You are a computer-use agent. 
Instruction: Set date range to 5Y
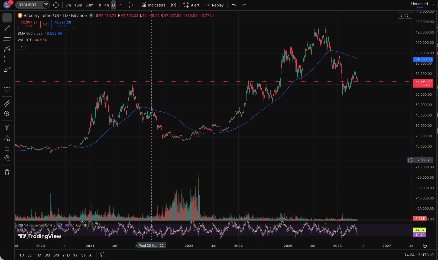click(83, 255)
